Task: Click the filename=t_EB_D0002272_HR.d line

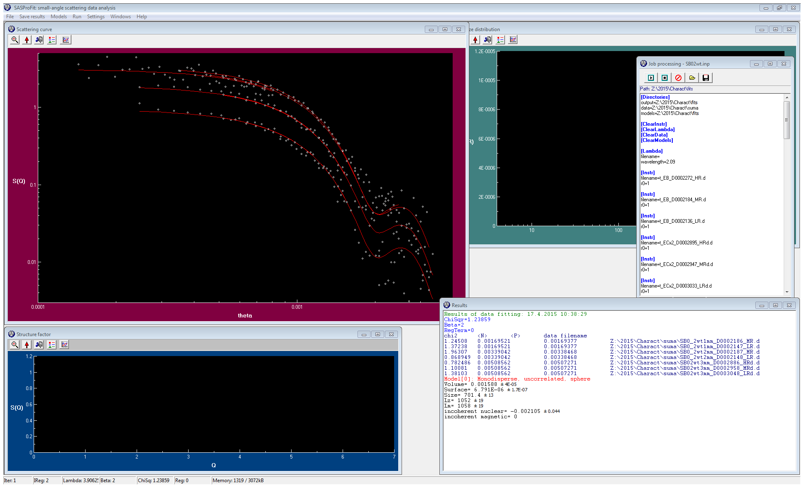Action: pos(673,178)
